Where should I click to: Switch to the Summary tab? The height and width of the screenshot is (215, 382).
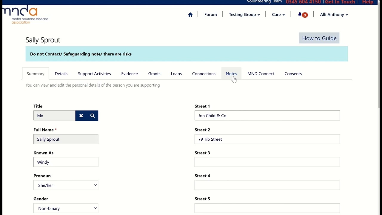click(x=36, y=74)
